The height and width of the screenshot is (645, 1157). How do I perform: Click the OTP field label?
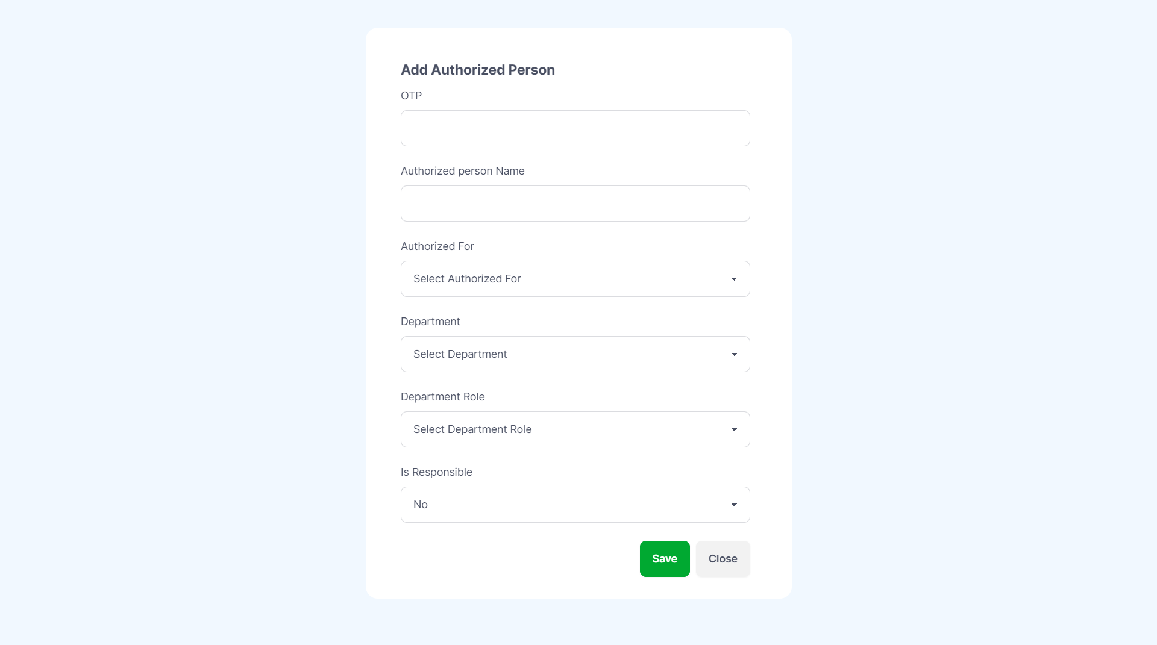click(411, 95)
